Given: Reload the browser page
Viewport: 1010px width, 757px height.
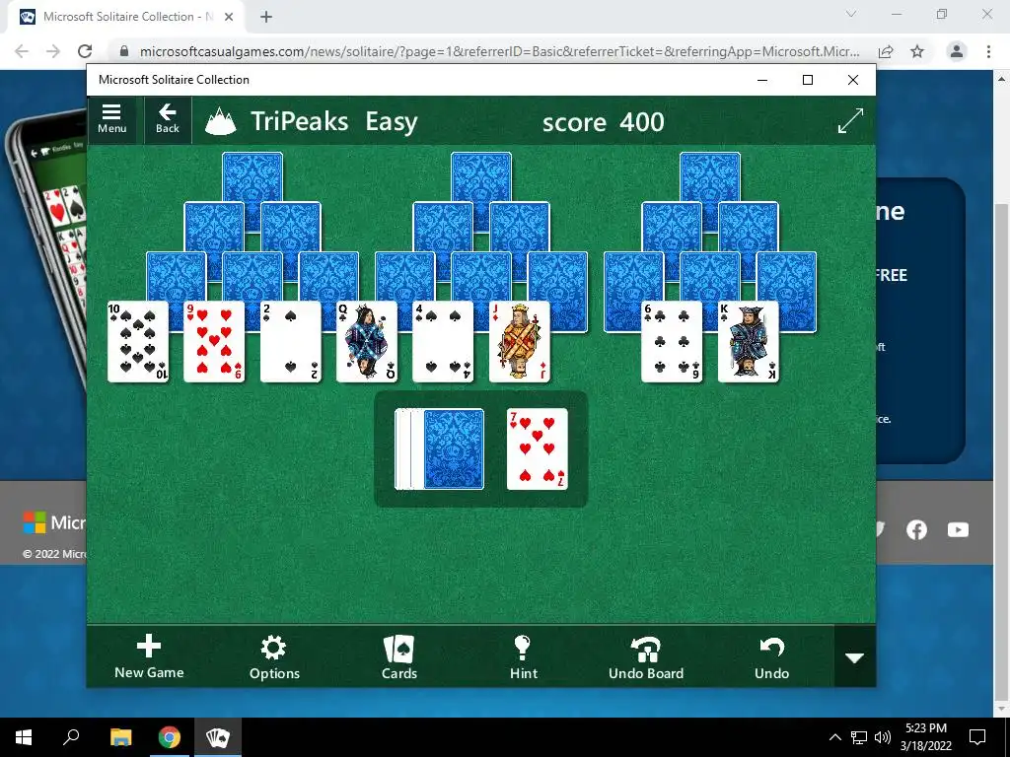Looking at the screenshot, I should (85, 51).
